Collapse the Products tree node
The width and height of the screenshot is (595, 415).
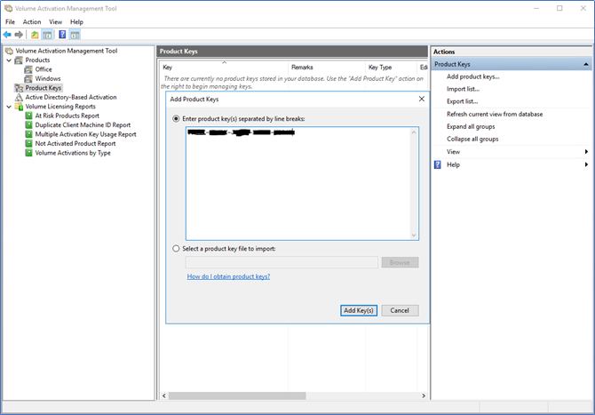coord(9,60)
